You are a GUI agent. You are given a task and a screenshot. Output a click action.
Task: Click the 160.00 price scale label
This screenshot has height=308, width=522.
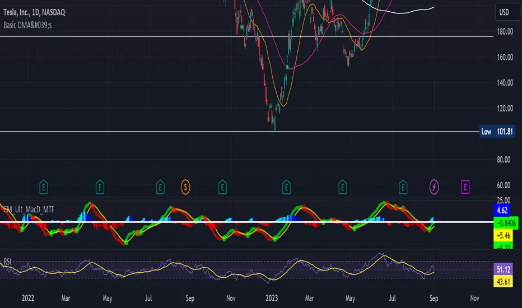point(505,57)
